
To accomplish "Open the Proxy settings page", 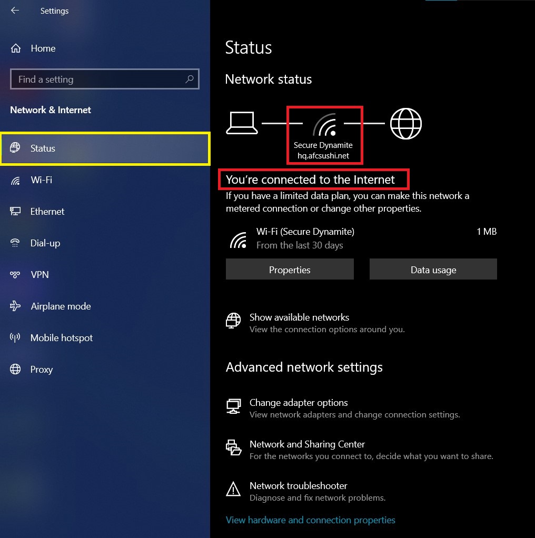I will pyautogui.click(x=42, y=370).
